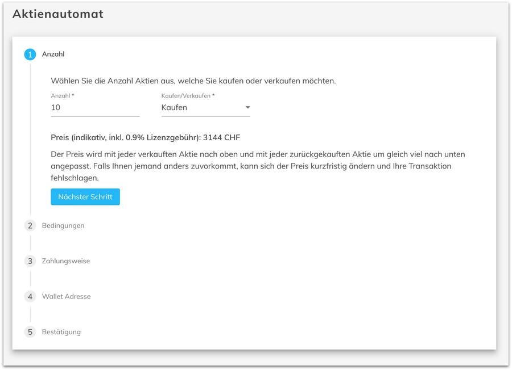Click the dropdown arrow next to Kaufen
Viewport: 512px width, 370px height.
pos(247,107)
